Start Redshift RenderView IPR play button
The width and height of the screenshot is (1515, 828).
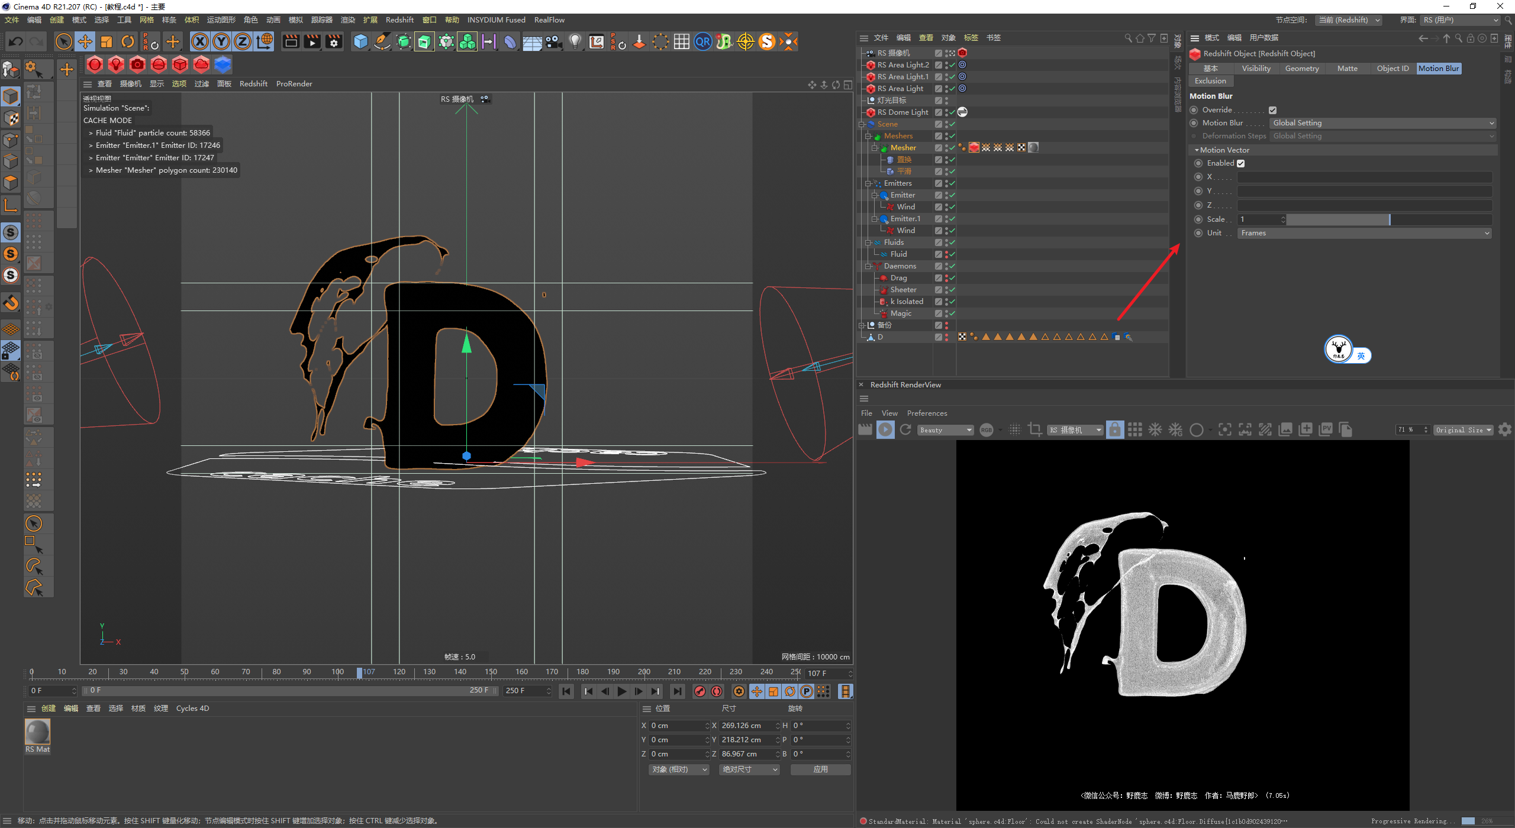(885, 430)
